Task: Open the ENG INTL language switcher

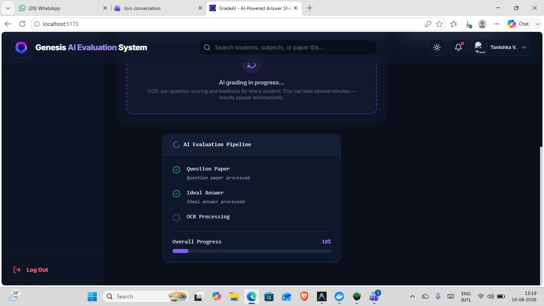Action: 466,296
